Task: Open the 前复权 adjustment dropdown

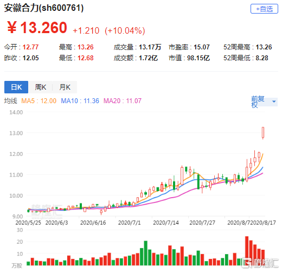Action: click(x=264, y=102)
